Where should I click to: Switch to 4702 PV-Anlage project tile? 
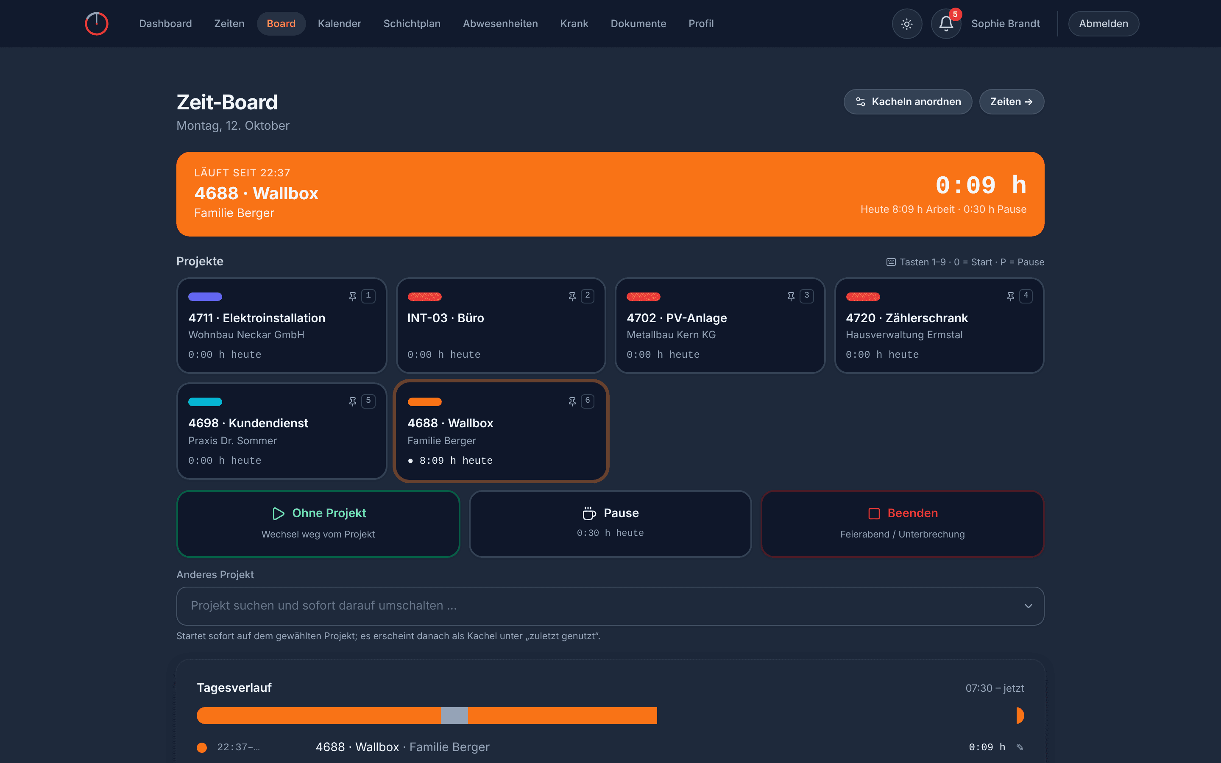pyautogui.click(x=720, y=326)
